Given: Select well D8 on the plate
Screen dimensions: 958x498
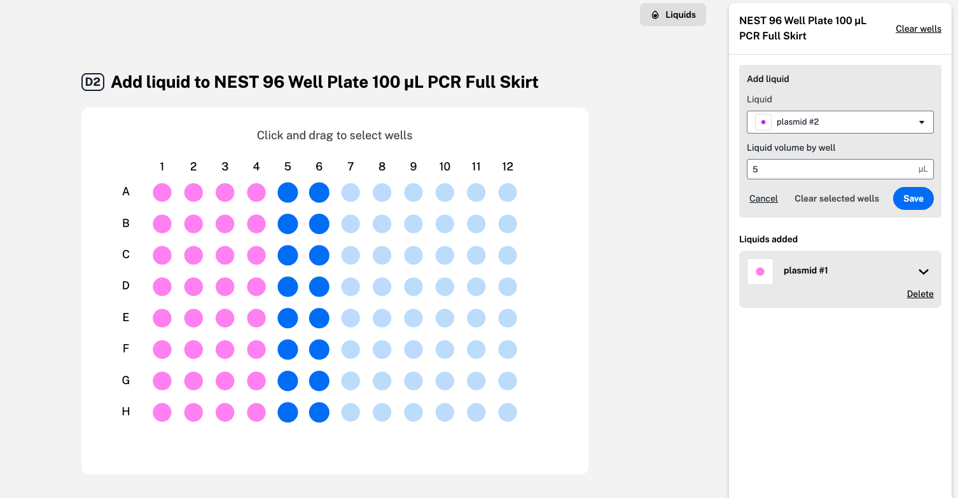Looking at the screenshot, I should coord(382,287).
